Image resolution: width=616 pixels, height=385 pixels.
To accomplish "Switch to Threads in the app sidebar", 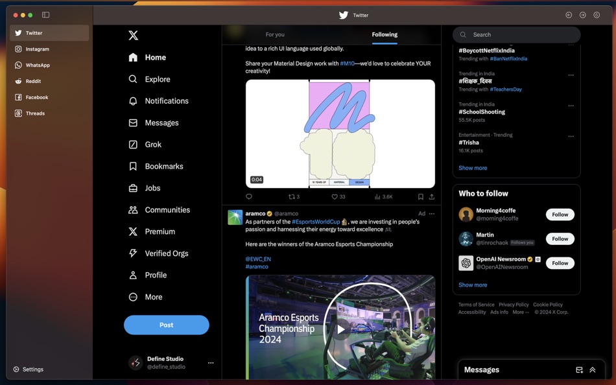I will (x=49, y=113).
